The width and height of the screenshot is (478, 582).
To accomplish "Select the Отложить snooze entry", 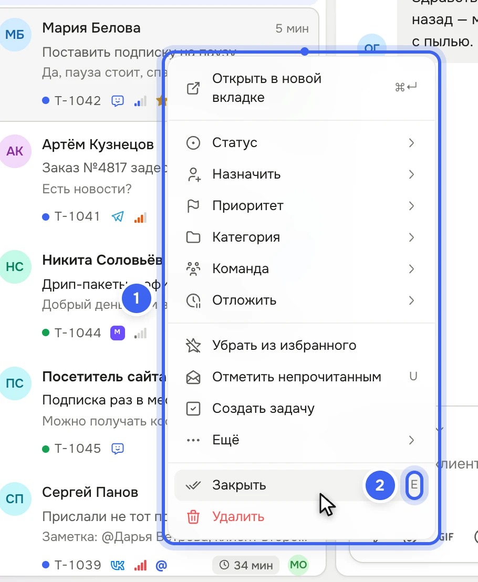I will (x=302, y=300).
